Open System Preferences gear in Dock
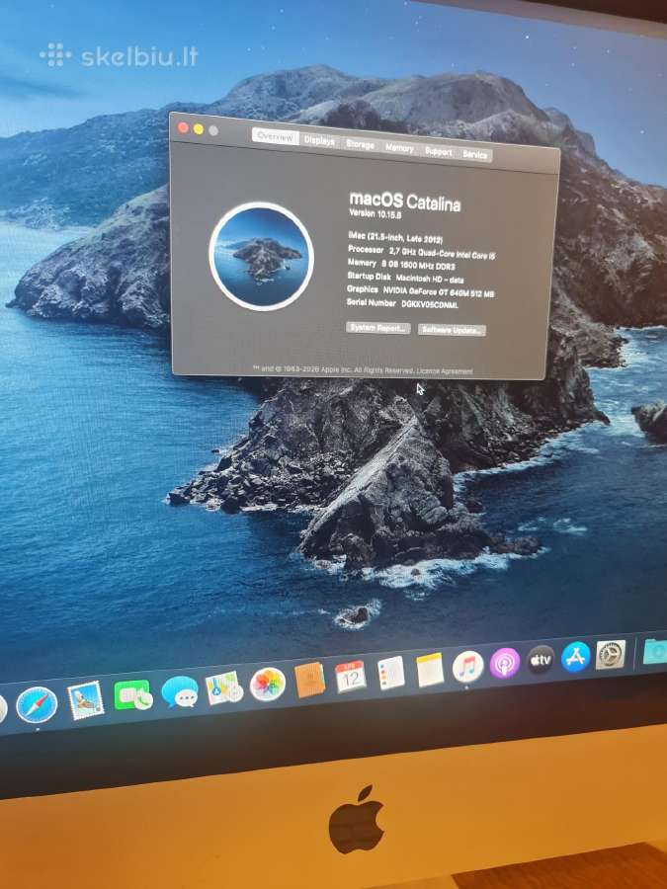 pyautogui.click(x=611, y=654)
